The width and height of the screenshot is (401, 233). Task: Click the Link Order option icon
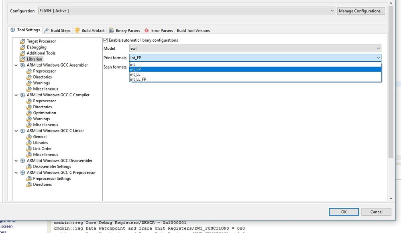[x=29, y=149]
